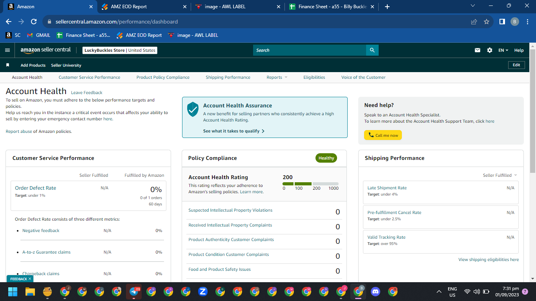
Task: Close the FEEDBACK tab with its X
Action: pos(30,279)
